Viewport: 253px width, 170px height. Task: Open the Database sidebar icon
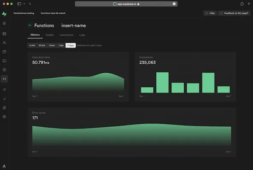[x=4, y=70]
